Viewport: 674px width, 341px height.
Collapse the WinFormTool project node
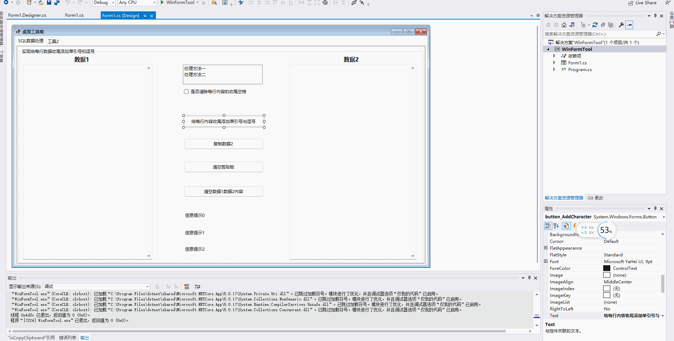[x=548, y=49]
